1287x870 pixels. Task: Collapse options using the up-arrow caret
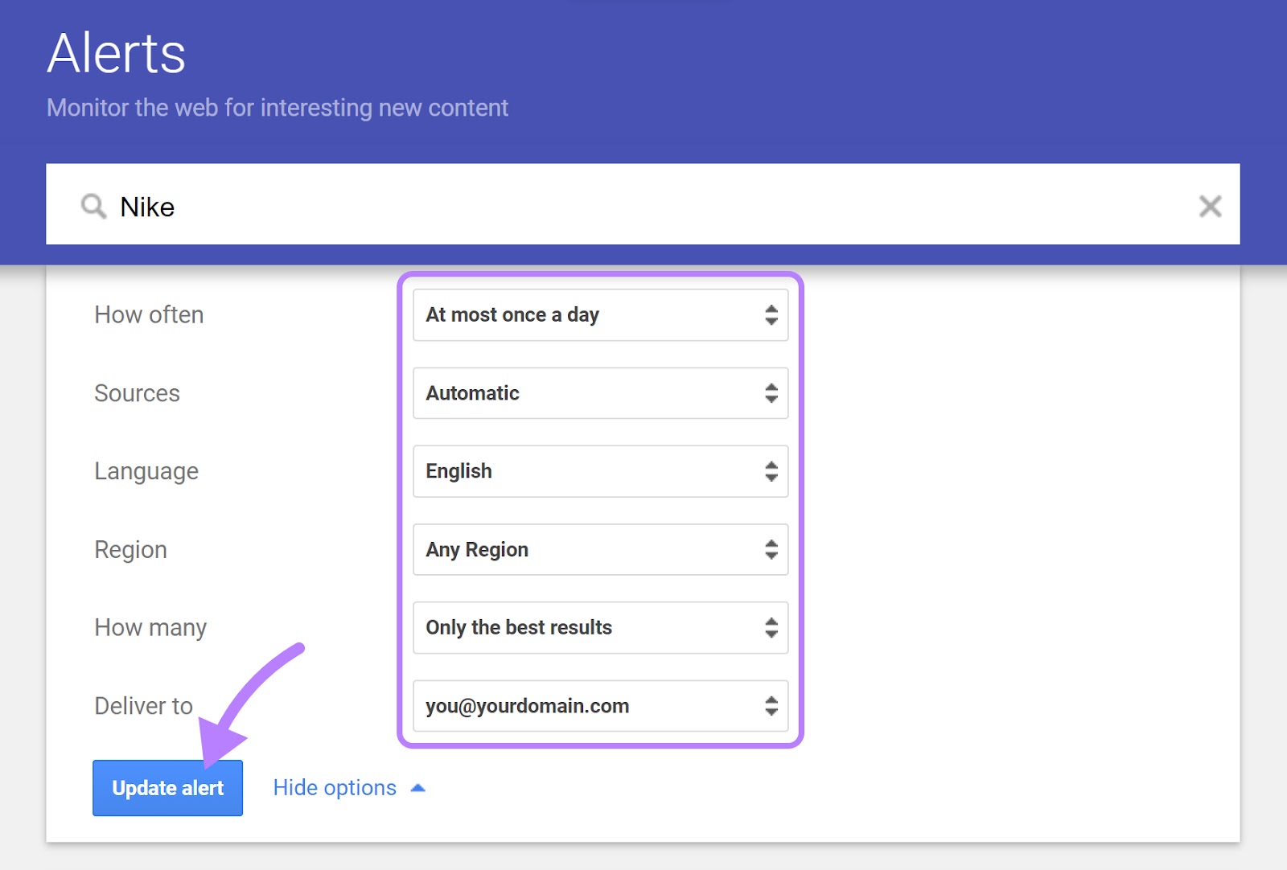click(417, 789)
